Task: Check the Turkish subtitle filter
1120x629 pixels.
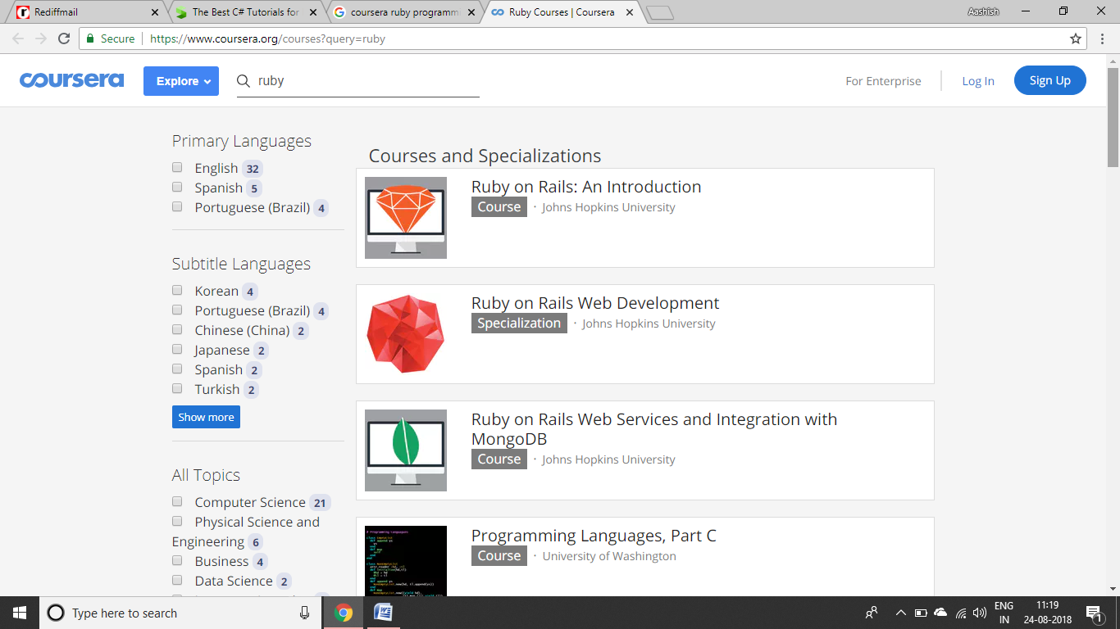Action: coord(177,388)
